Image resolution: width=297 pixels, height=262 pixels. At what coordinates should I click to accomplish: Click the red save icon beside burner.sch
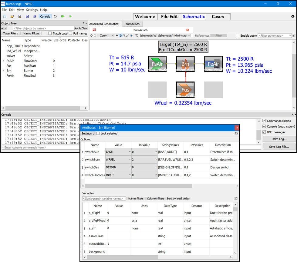[94, 30]
